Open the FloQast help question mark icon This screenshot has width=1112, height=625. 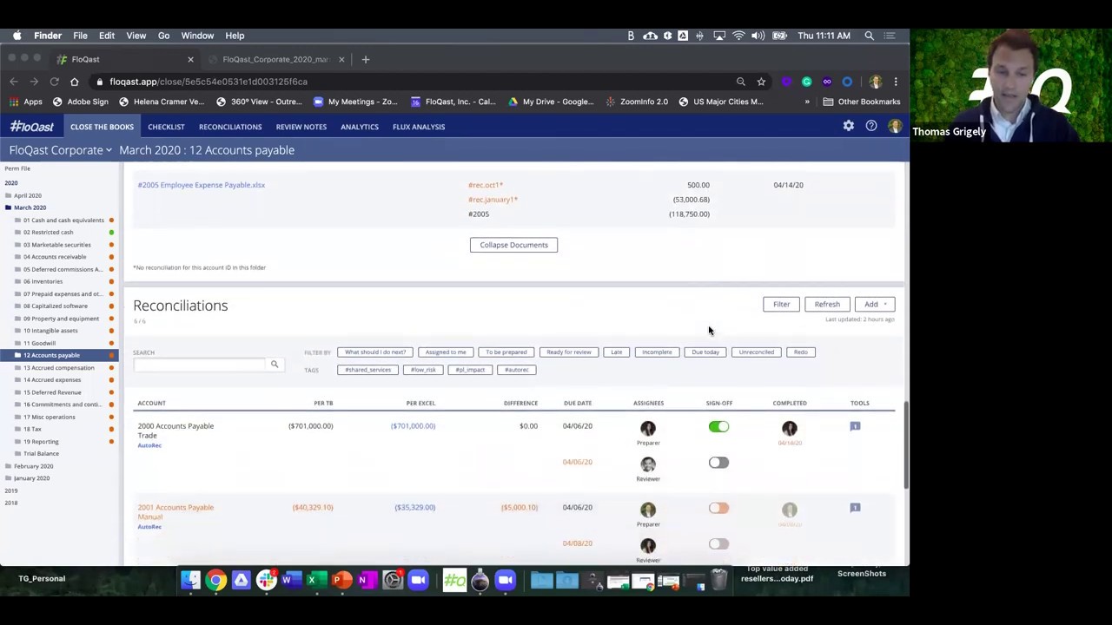point(871,127)
